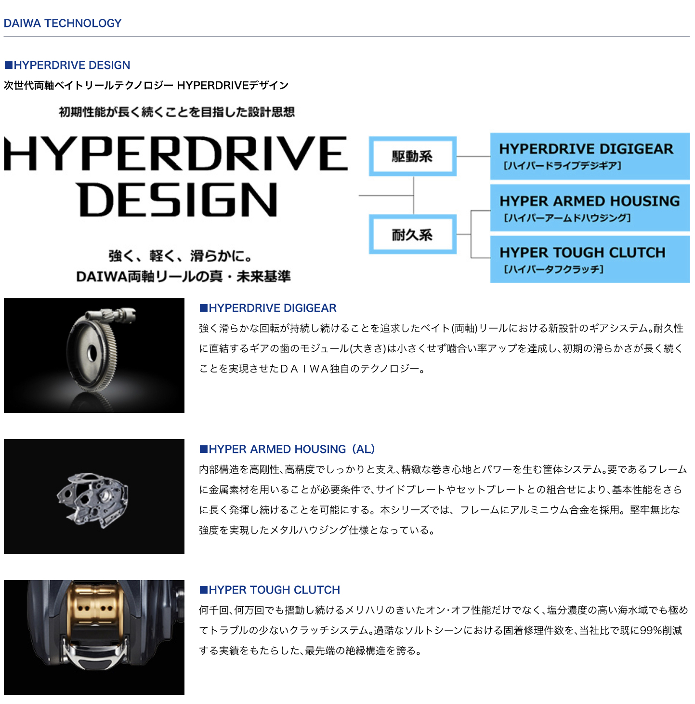Click the HYPERDRIVE DIGIGEAR blue diagram panel
The image size is (695, 704).
coord(590,156)
